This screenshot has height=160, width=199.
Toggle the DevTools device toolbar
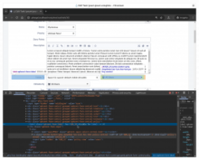pos(11,93)
